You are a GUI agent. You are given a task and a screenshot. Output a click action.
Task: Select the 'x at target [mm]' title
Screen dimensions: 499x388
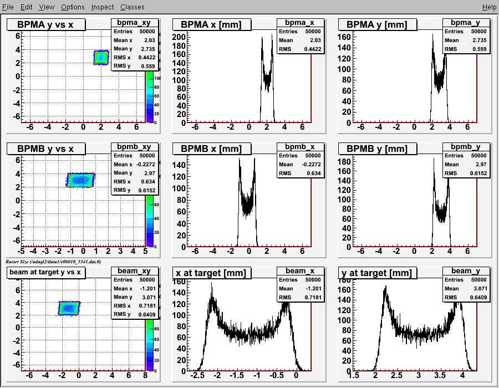point(212,273)
